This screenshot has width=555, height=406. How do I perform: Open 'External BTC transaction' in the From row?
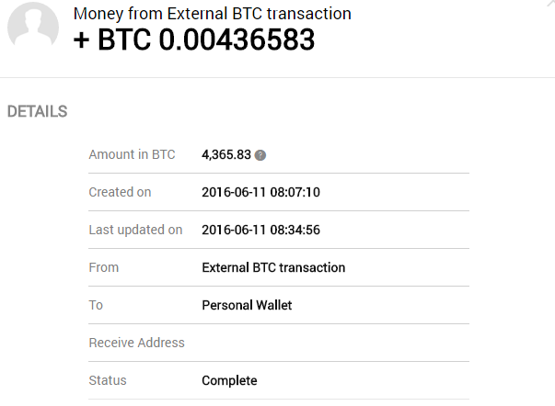point(273,267)
